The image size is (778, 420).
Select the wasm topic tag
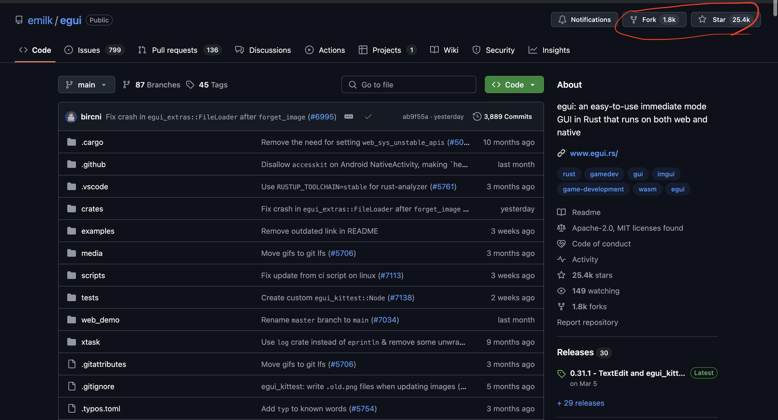click(647, 189)
